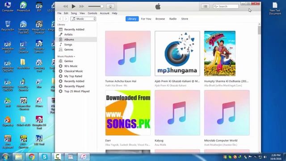Open Google Chrome from the taskbar
Screen dimensions: 286x161
pos(32,157)
